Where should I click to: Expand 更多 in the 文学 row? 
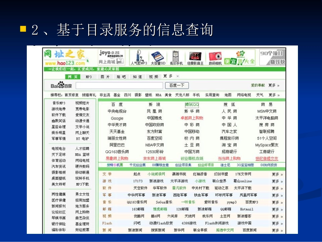click(277, 174)
